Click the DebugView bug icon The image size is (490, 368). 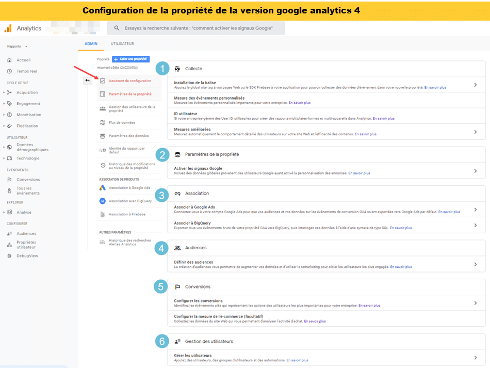tap(9, 256)
